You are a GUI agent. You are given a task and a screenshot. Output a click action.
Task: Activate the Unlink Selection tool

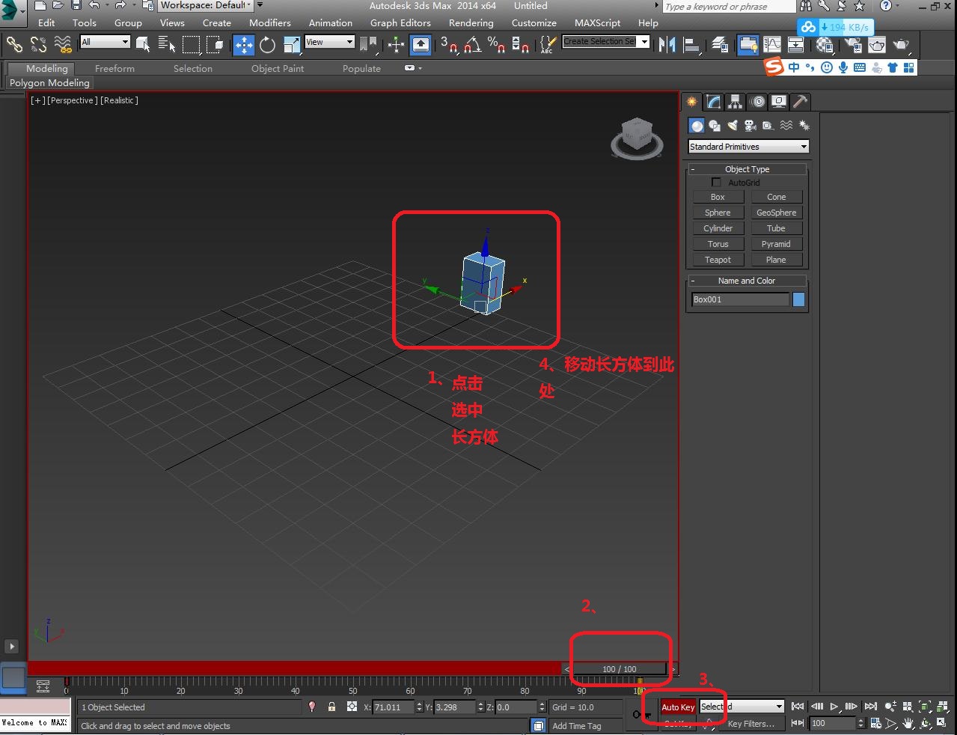coord(38,45)
